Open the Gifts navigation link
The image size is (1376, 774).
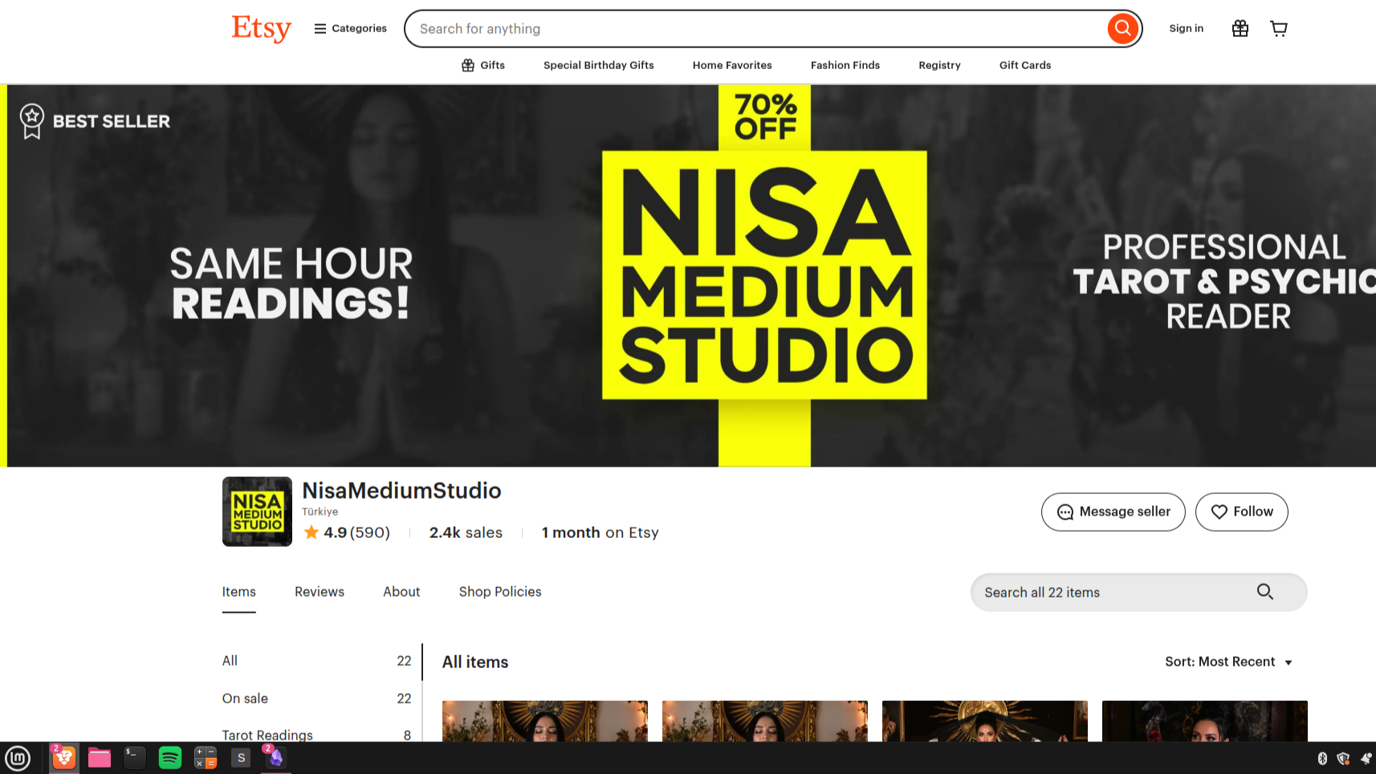[x=483, y=65]
